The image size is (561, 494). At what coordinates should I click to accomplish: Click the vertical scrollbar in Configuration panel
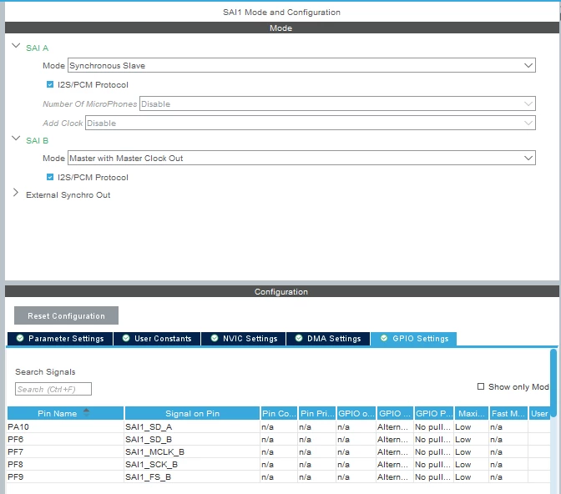click(x=553, y=383)
